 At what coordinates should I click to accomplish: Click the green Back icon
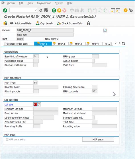pos(54,10)
